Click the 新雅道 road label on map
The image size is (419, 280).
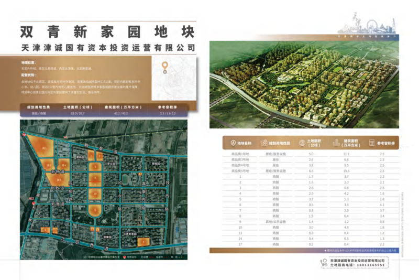[x=58, y=203]
